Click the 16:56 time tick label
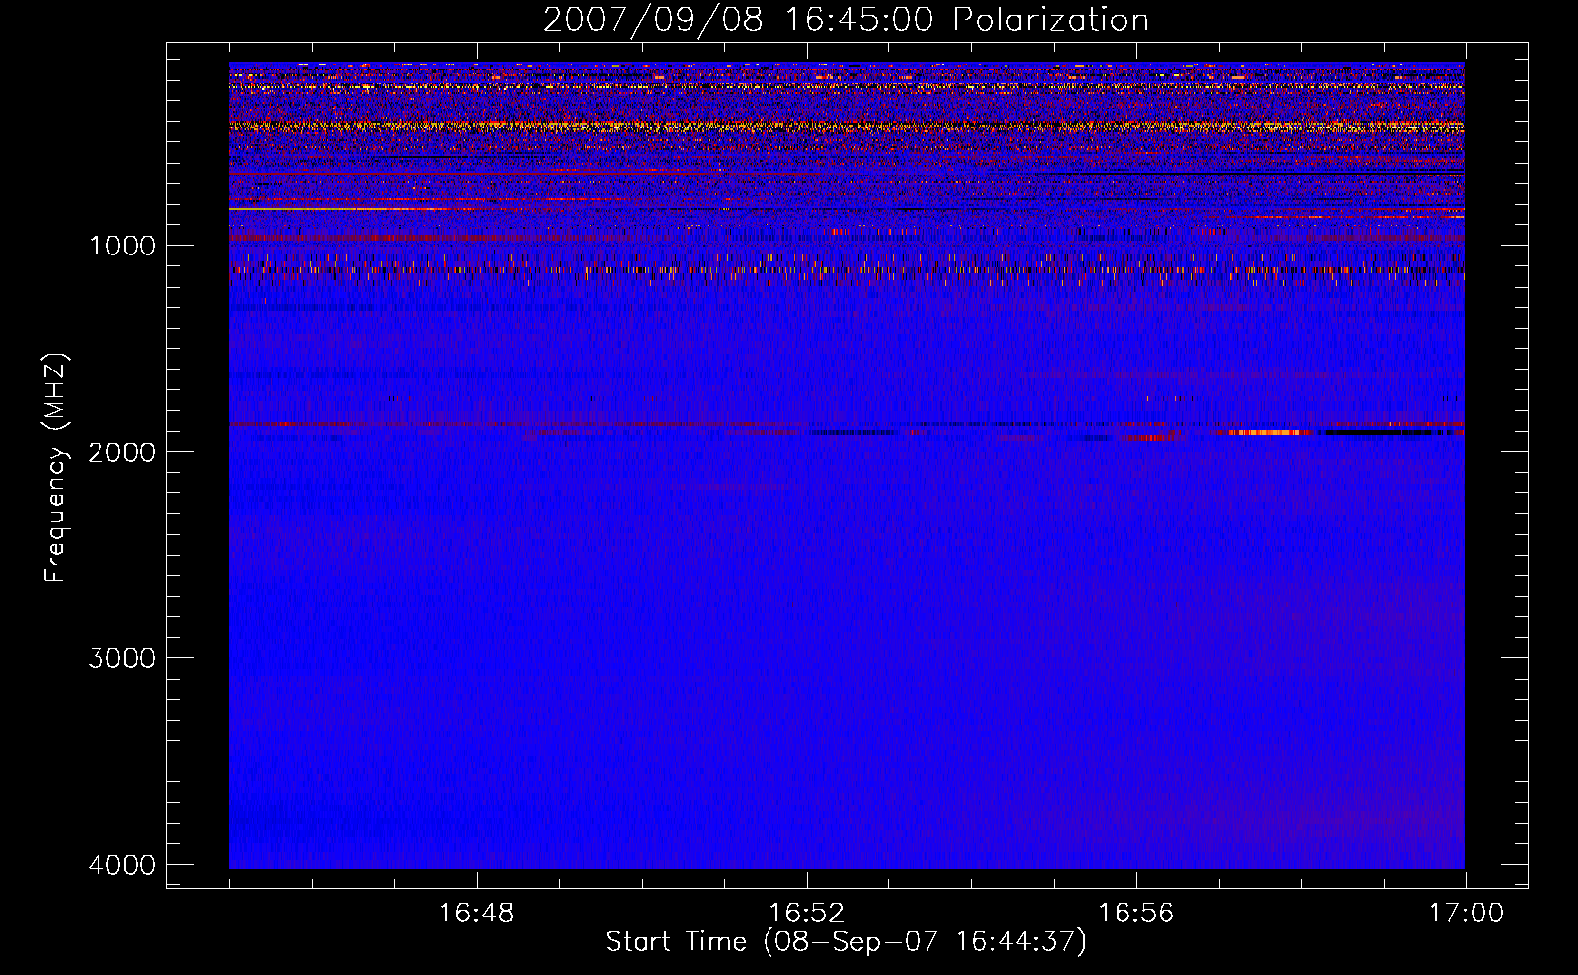 tap(1136, 914)
